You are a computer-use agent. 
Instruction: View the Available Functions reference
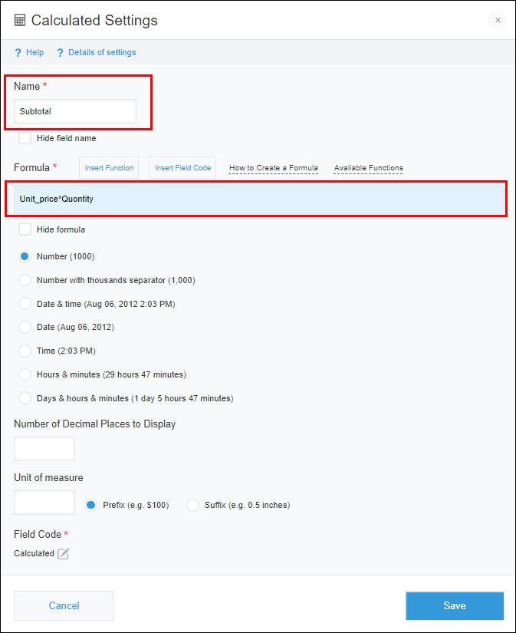[369, 167]
